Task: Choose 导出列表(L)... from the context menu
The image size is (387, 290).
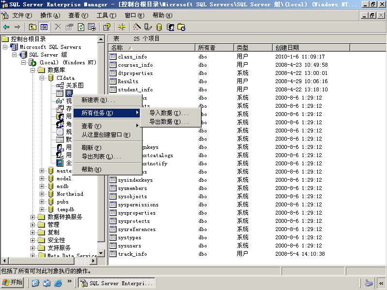Action: coord(107,156)
